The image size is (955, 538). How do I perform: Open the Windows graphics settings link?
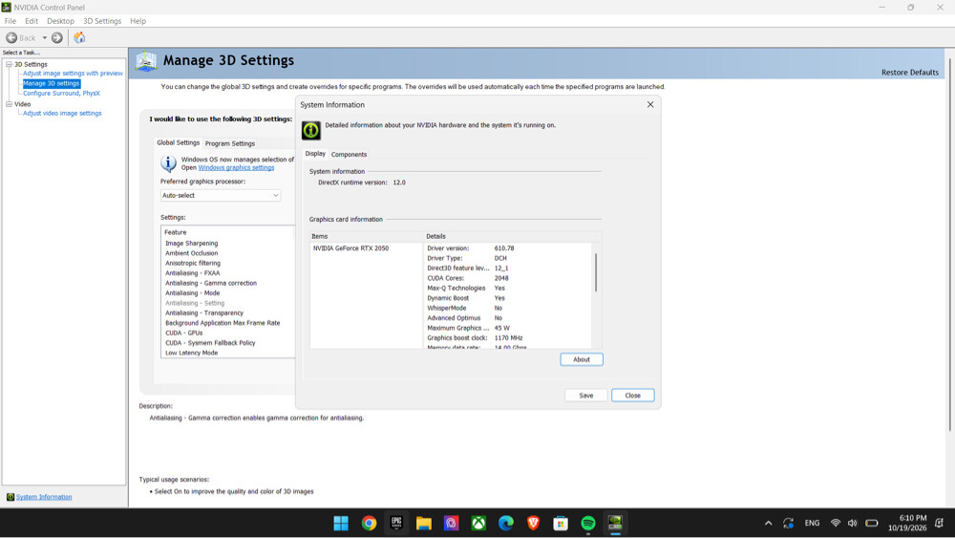pos(236,167)
